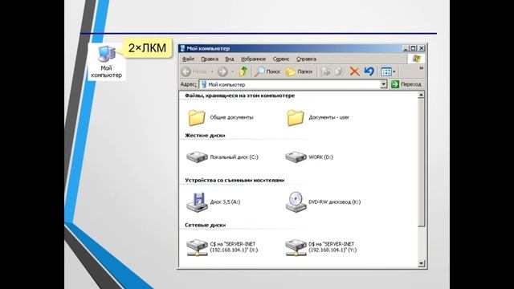The image size is (514, 289).
Task: Expand the Back history dropdown arrow
Action: tap(212, 71)
